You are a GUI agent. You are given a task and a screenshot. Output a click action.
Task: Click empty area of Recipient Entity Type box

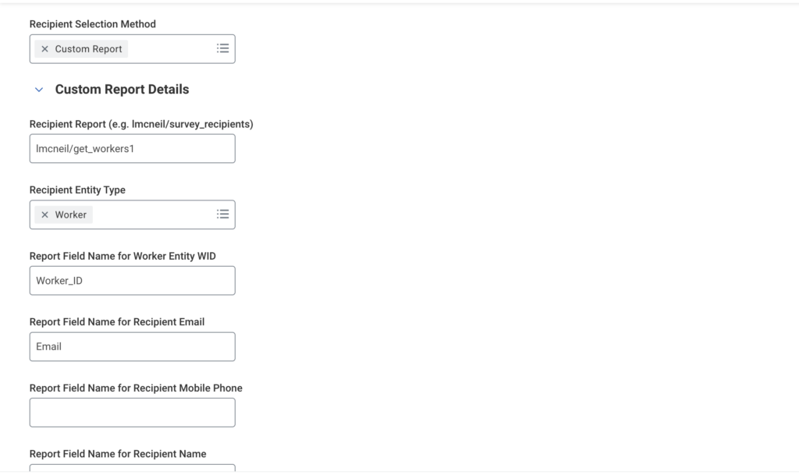pyautogui.click(x=152, y=214)
